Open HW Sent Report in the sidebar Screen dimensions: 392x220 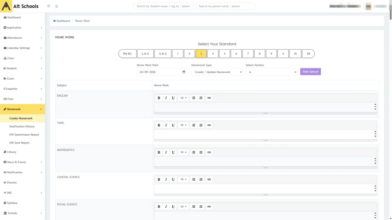[x=19, y=143]
